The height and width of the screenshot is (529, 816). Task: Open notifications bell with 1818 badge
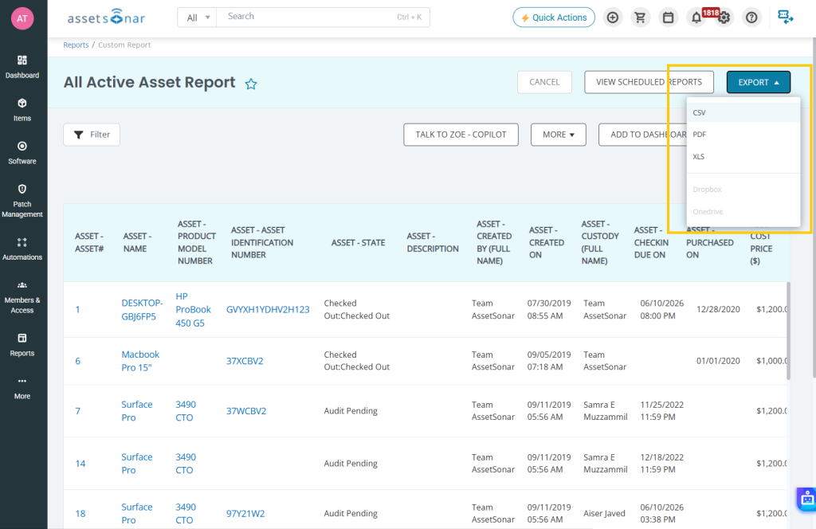696,18
